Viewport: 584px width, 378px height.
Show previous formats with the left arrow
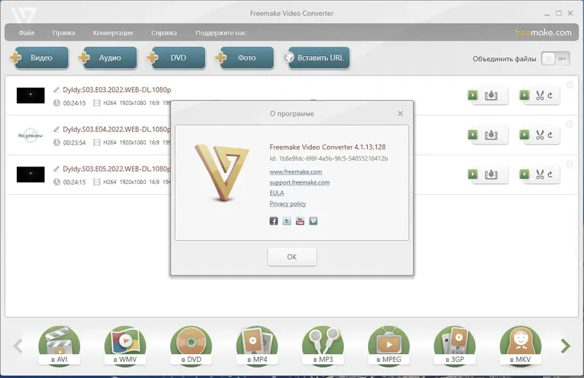click(x=18, y=346)
